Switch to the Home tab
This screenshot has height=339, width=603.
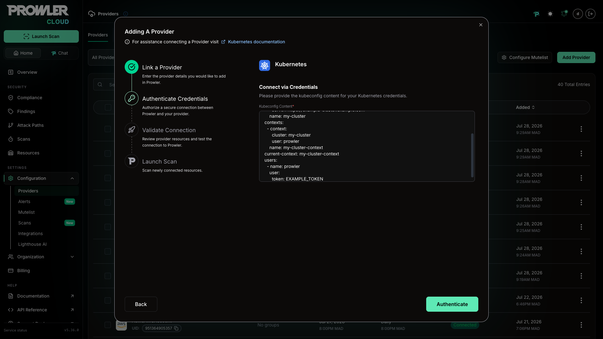pos(23,53)
